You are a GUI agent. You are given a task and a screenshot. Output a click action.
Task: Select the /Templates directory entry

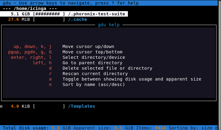[81, 106]
